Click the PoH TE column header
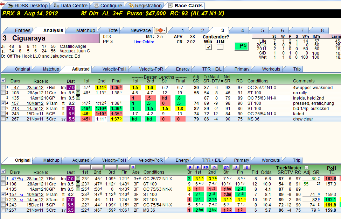341x219 pixels. (332, 170)
